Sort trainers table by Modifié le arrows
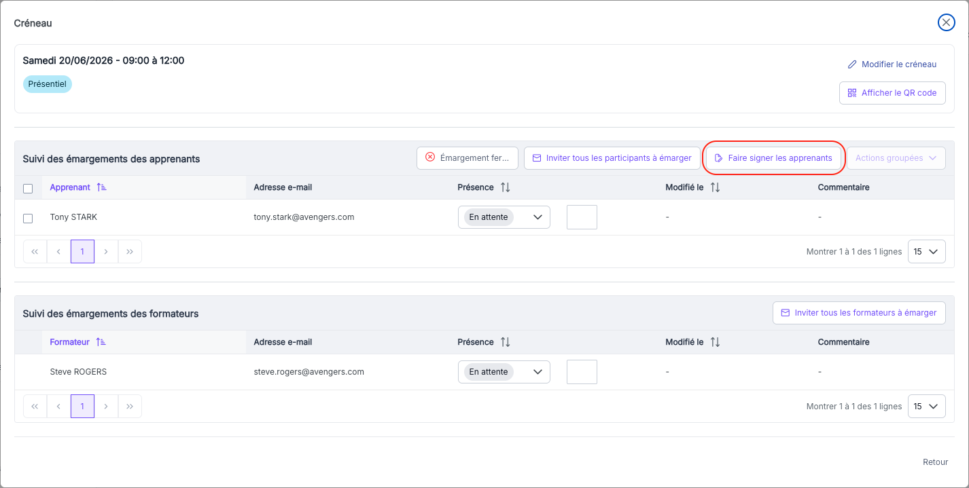The width and height of the screenshot is (969, 488). point(715,342)
